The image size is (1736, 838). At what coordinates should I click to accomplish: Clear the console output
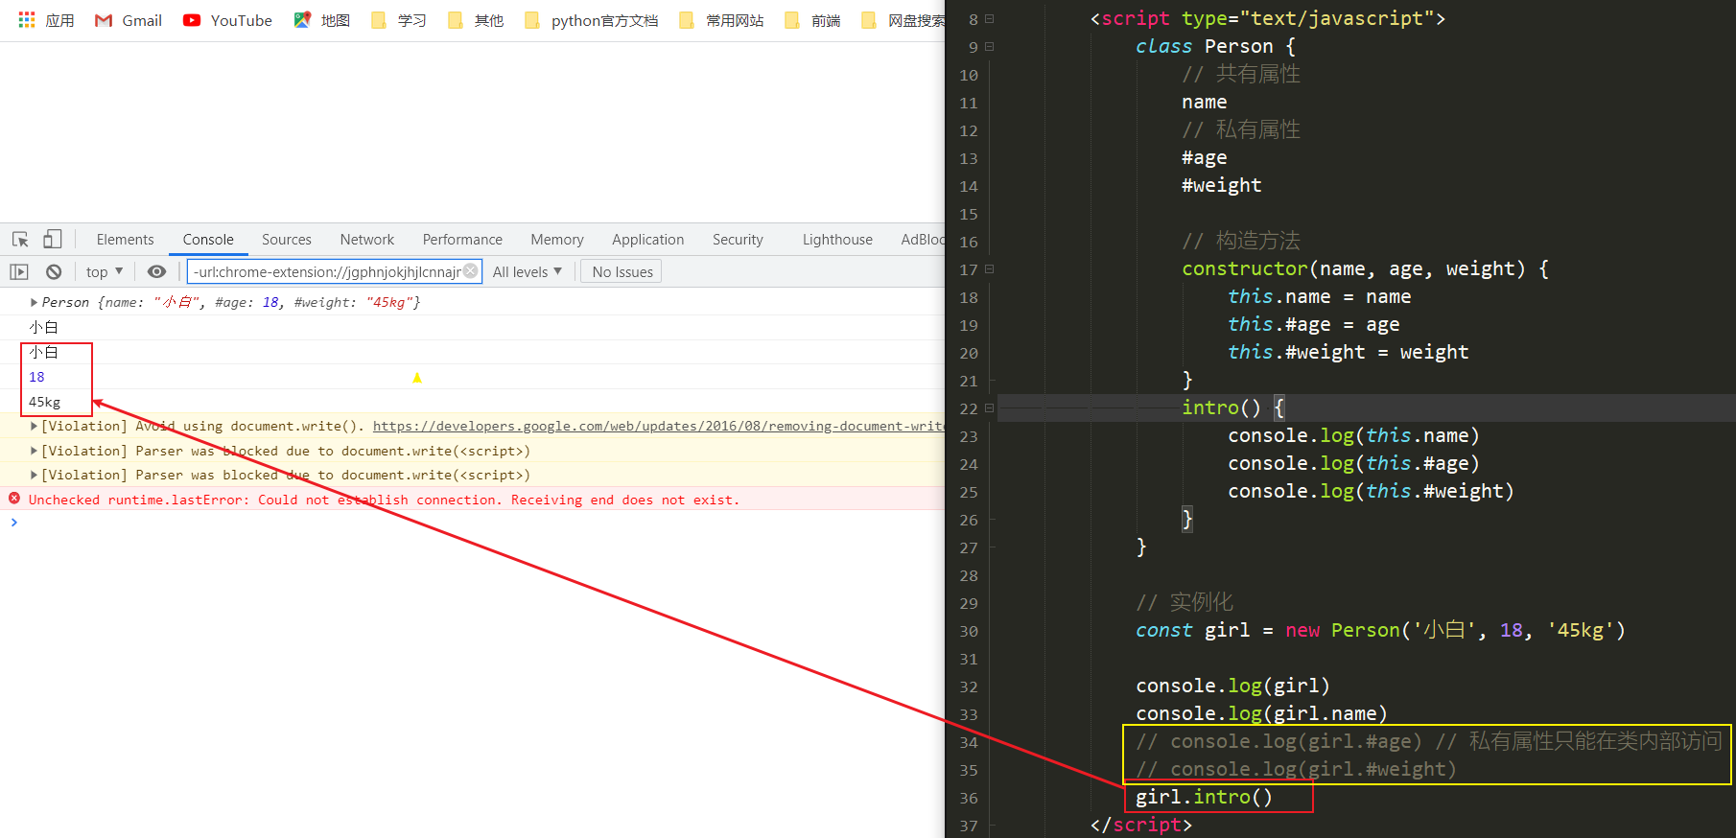pos(54,272)
